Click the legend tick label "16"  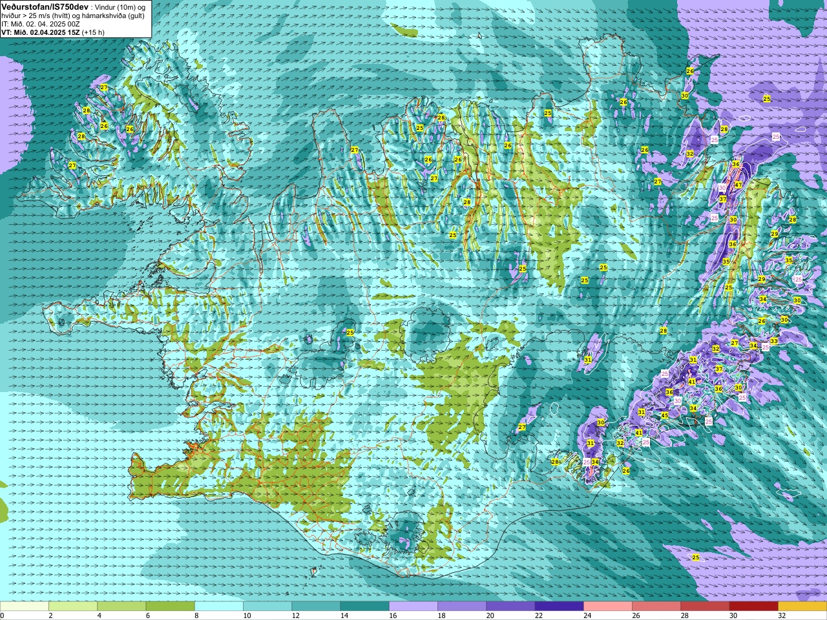(393, 615)
